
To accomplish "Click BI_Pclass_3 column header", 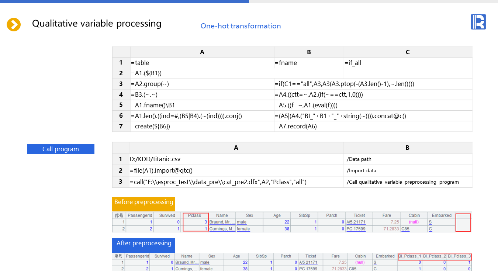I will (x=459, y=256).
